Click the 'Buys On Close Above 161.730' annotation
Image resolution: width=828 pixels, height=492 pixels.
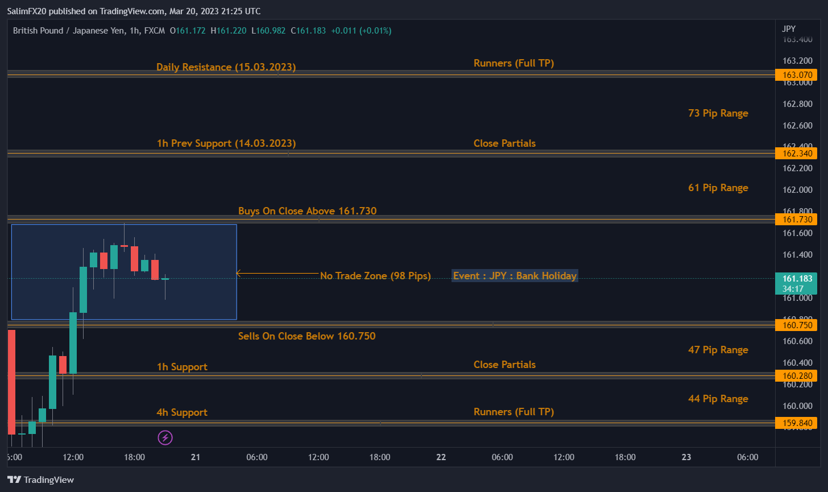pos(307,211)
